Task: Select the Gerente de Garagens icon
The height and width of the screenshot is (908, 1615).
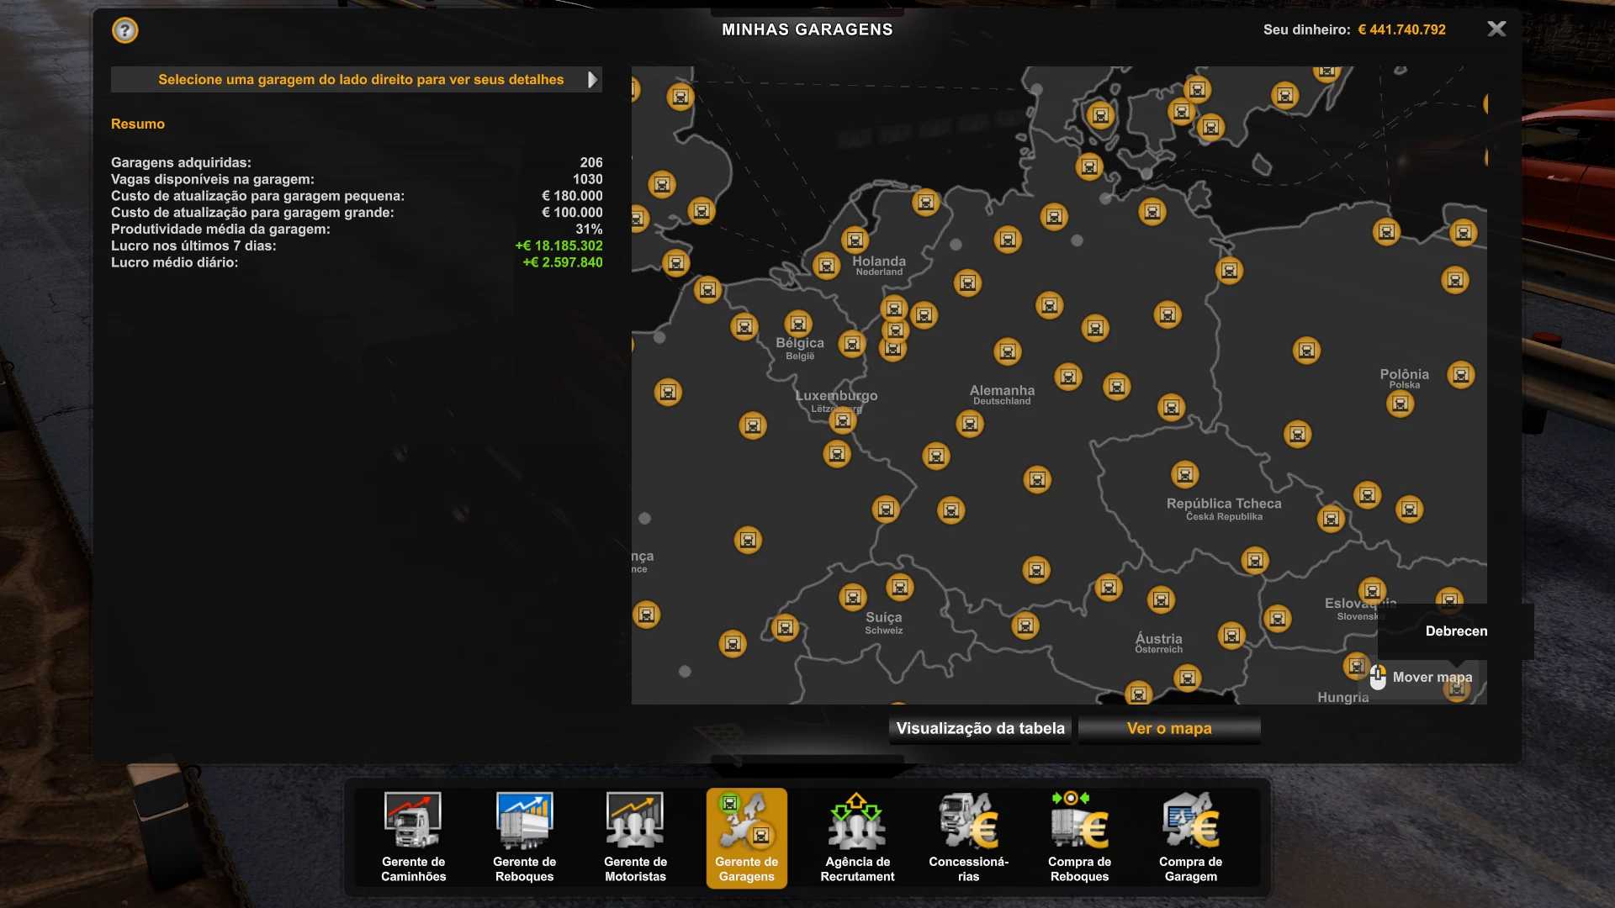Action: 746,837
